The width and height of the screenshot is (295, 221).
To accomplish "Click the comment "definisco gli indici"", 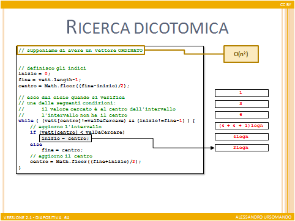I will tap(52, 68).
